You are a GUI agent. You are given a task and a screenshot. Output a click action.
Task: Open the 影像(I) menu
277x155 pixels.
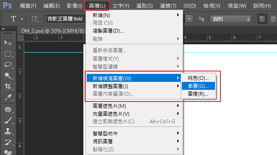74,6
